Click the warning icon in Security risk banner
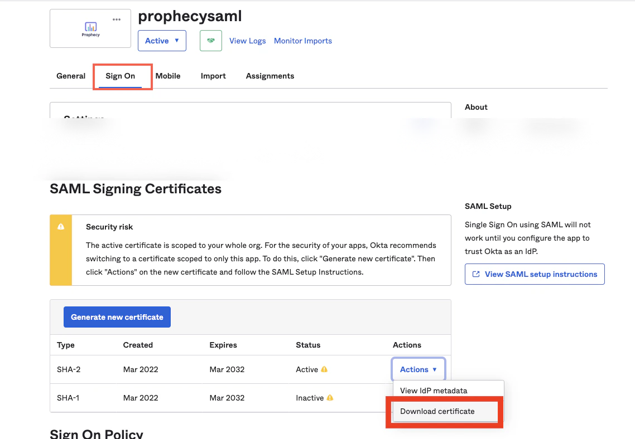 coord(61,227)
